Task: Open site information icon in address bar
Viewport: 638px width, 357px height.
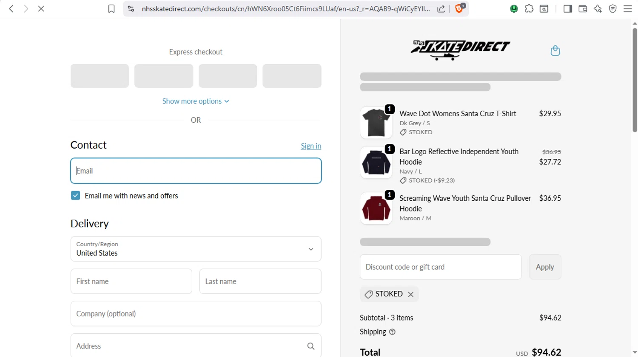Action: (x=131, y=9)
